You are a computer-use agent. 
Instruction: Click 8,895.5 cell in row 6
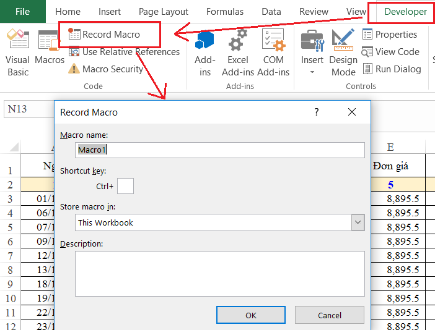point(398,241)
